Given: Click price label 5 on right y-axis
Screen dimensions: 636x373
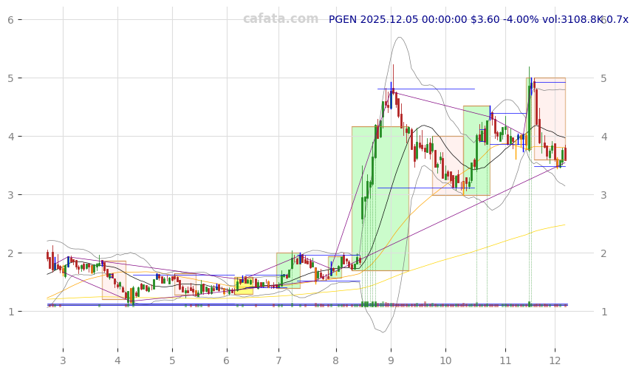Looking at the screenshot, I should (x=603, y=78).
